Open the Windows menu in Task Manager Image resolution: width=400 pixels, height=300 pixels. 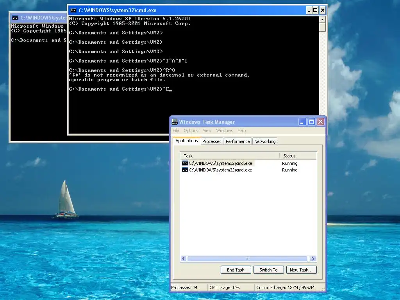(x=225, y=130)
